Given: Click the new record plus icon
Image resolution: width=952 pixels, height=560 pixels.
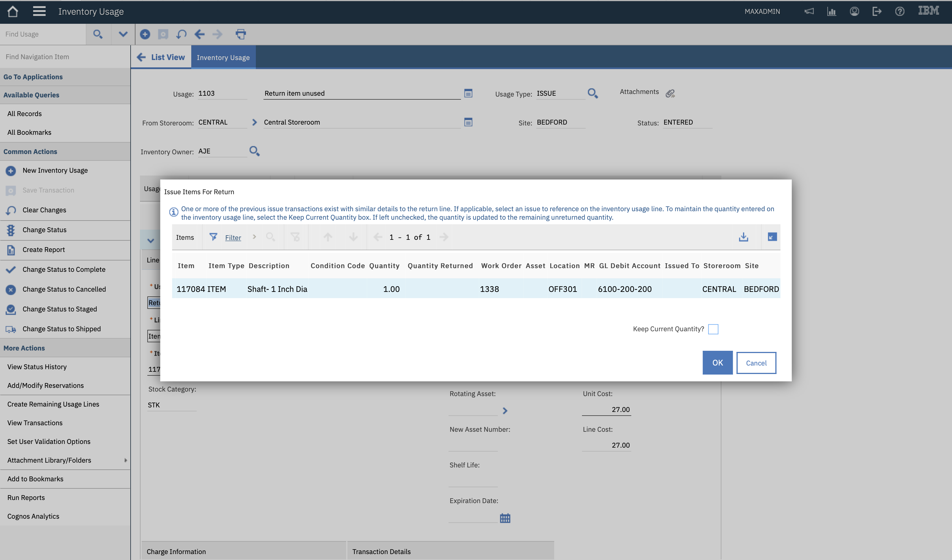Looking at the screenshot, I should pos(145,34).
